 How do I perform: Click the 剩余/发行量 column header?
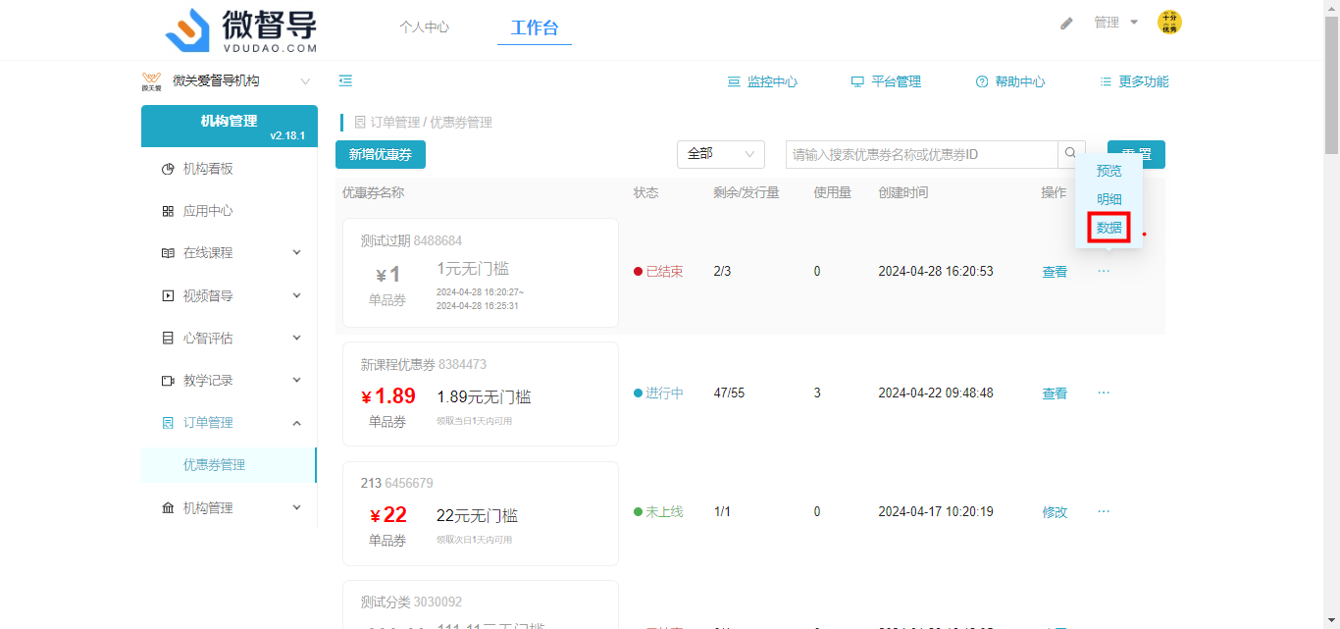(x=747, y=193)
